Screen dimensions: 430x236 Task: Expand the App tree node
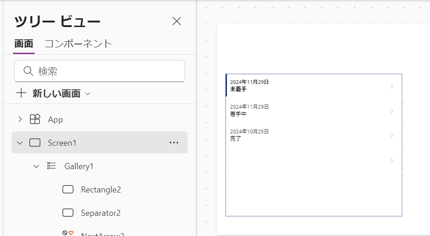(x=20, y=119)
